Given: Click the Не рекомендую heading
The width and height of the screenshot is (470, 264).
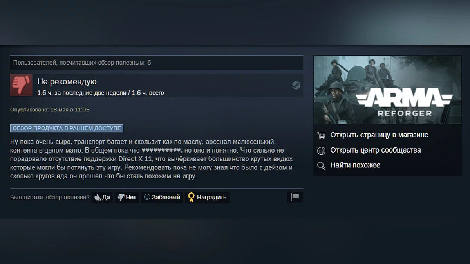Looking at the screenshot, I should point(67,82).
